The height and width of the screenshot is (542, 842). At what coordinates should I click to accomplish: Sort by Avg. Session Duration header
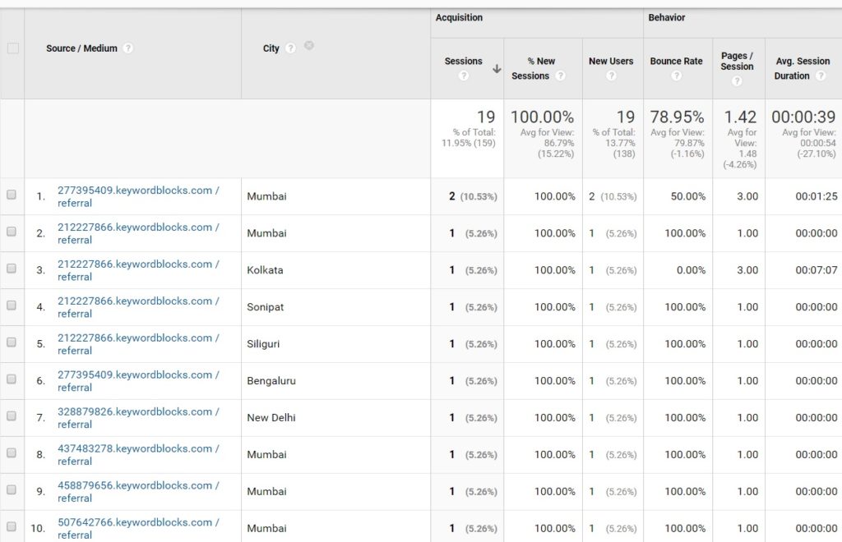coord(803,68)
